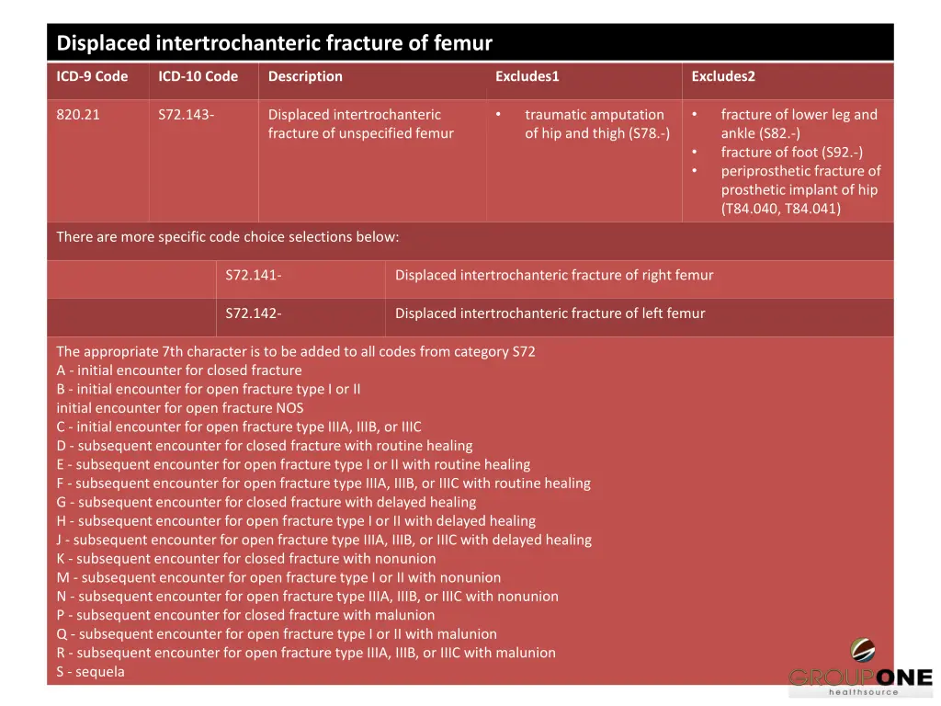Click 'C - initial encounter for open fracture type IIIA' line
This screenshot has height=706, width=941.
pyautogui.click(x=239, y=427)
